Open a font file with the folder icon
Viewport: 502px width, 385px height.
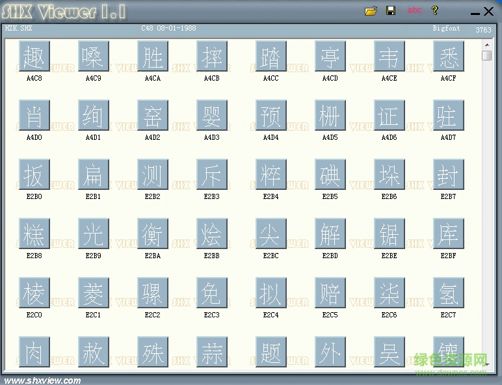click(371, 10)
